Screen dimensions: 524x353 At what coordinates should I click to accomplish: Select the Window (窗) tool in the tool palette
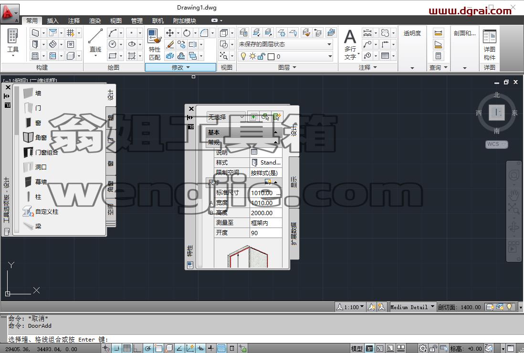point(32,123)
